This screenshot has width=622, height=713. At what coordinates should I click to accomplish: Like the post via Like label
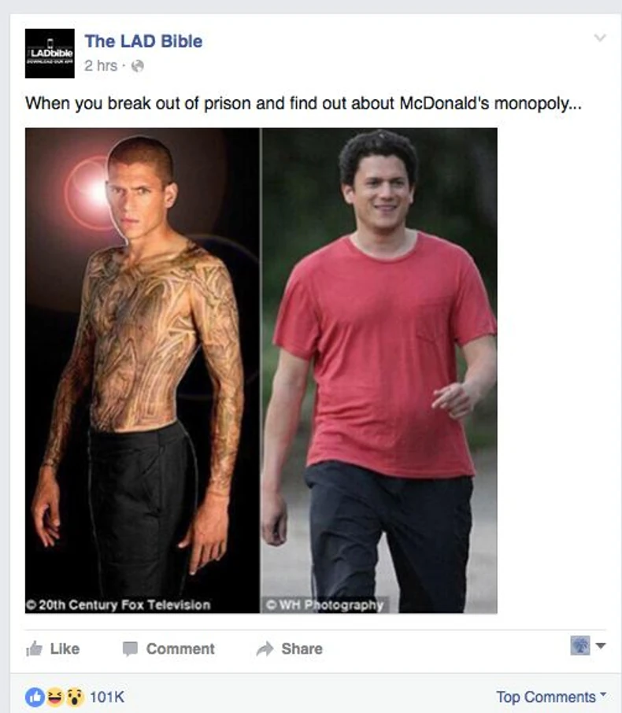(x=65, y=649)
